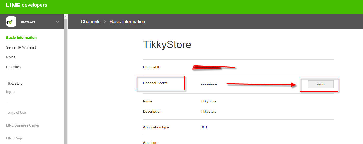Reveal the Channel Secret with SHOW button
Image resolution: width=363 pixels, height=144 pixels.
321,84
